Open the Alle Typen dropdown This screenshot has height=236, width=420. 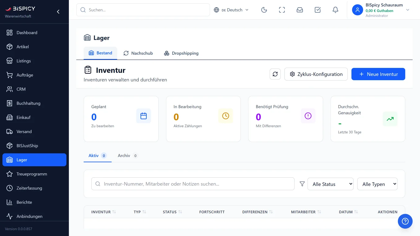tap(377, 184)
